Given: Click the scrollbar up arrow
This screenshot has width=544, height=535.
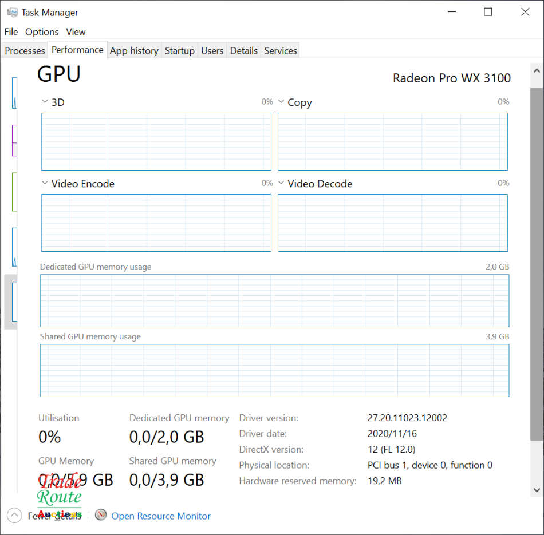Looking at the screenshot, I should [537, 71].
